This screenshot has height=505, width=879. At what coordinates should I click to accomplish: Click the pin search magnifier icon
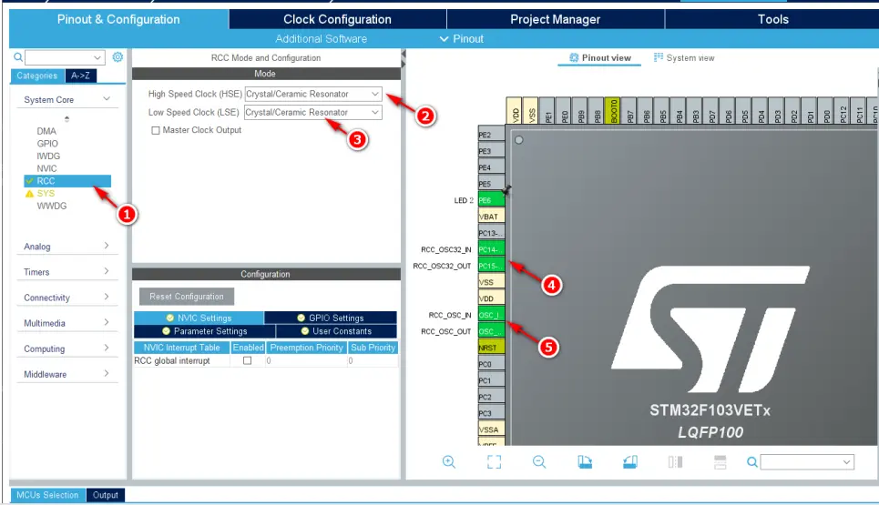coord(752,462)
